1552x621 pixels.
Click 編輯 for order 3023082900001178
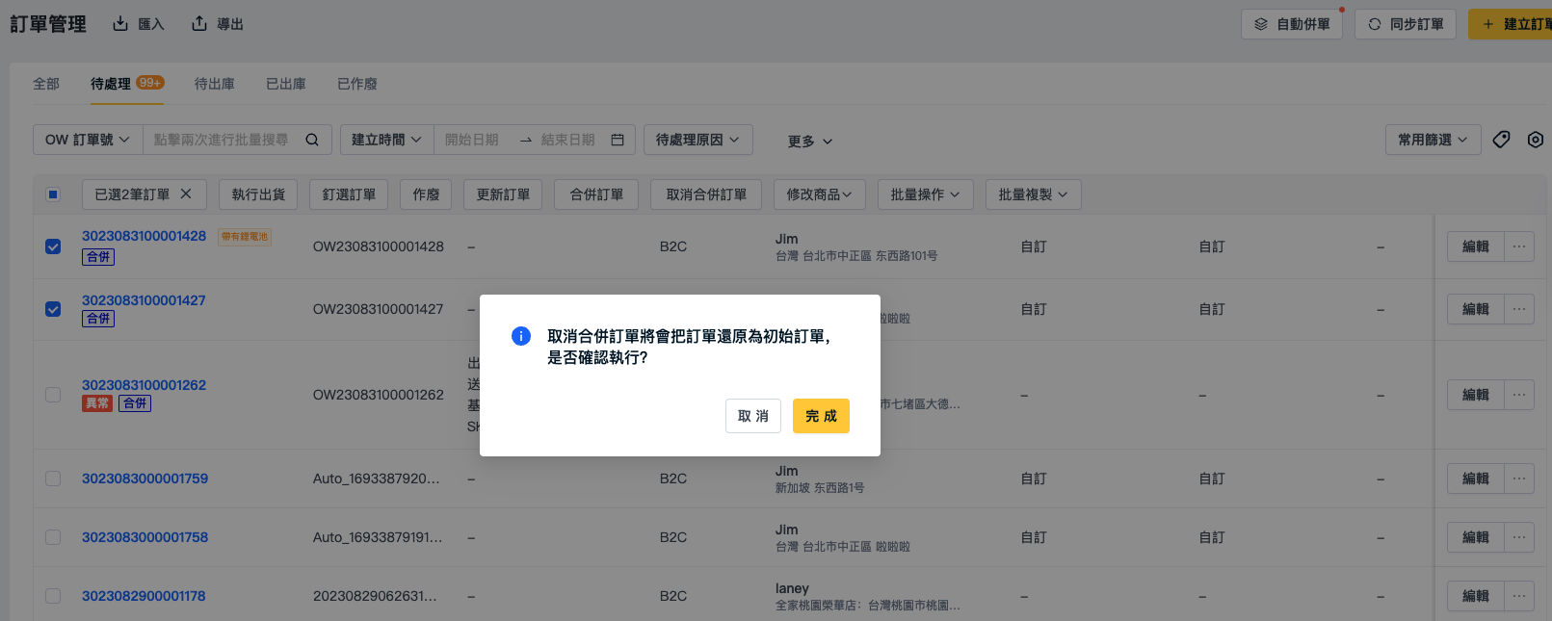pos(1476,596)
